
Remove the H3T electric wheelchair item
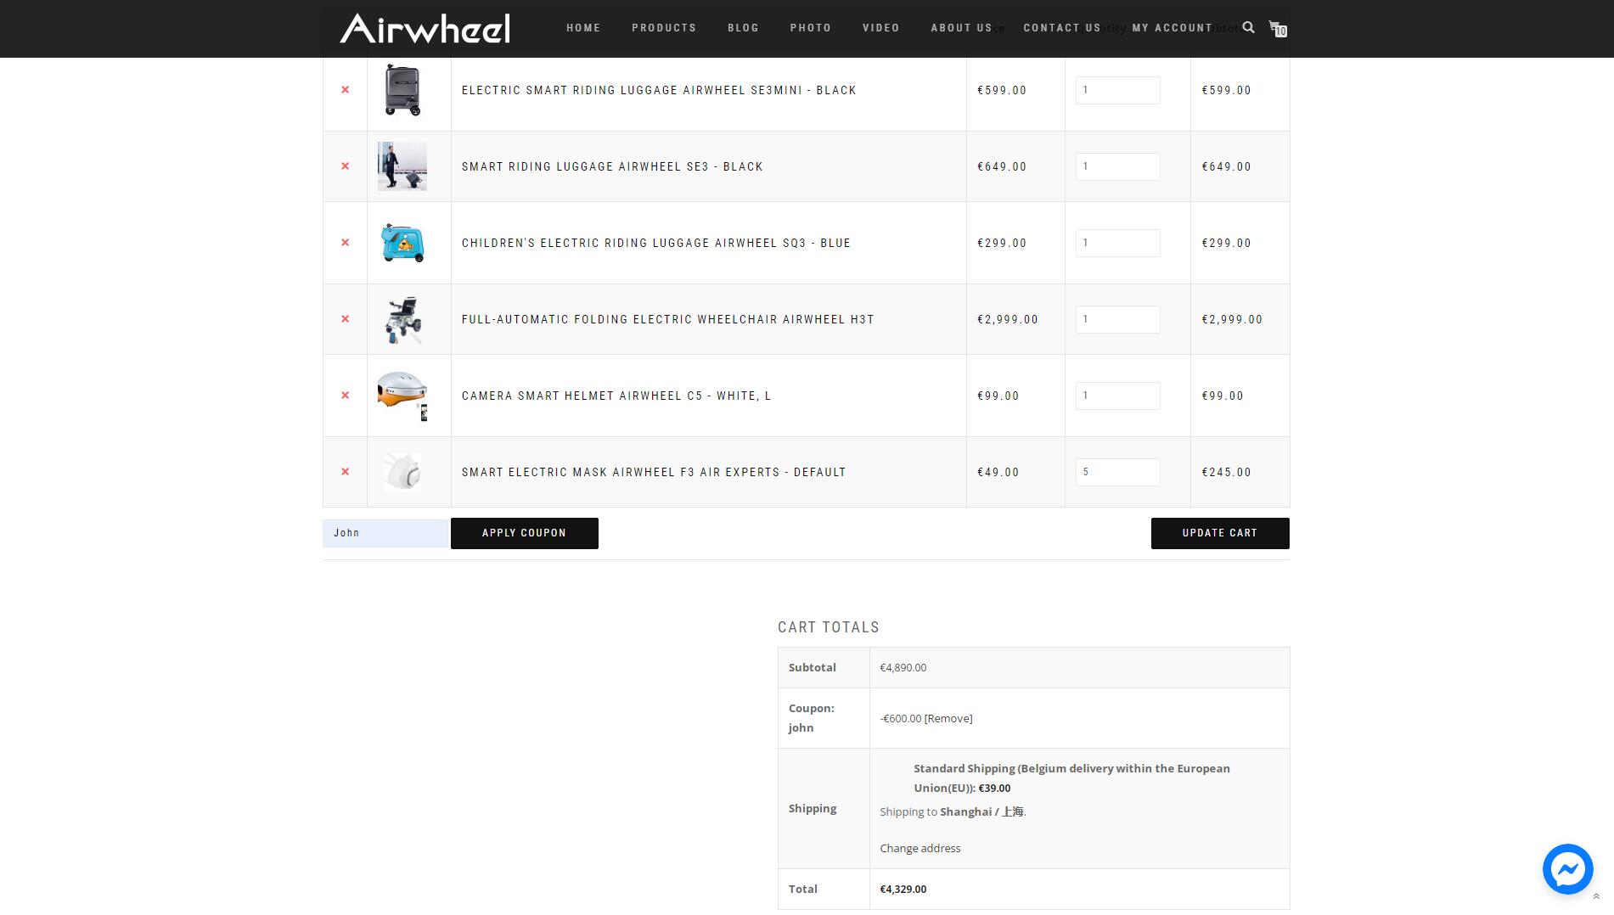click(345, 319)
